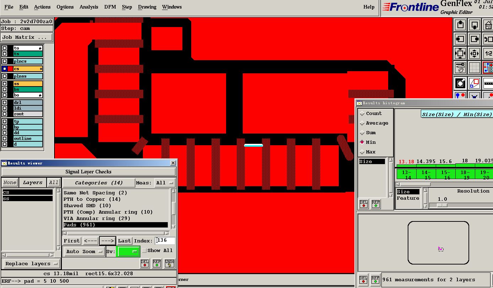Click the zoom-out (arrows outward) icon

point(475,53)
